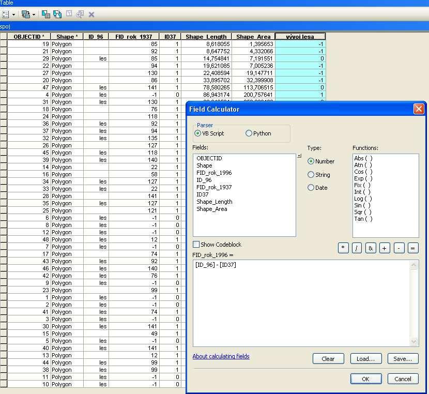Insert the multiply (*) operator

(343, 248)
